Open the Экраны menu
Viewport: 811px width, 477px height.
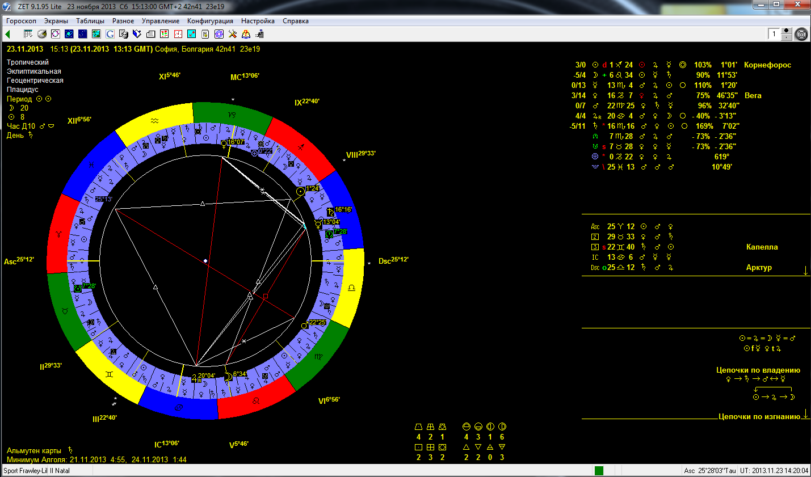[x=56, y=21]
